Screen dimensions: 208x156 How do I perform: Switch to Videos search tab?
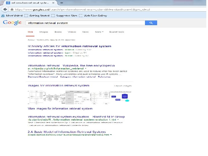pyautogui.click(x=72, y=32)
